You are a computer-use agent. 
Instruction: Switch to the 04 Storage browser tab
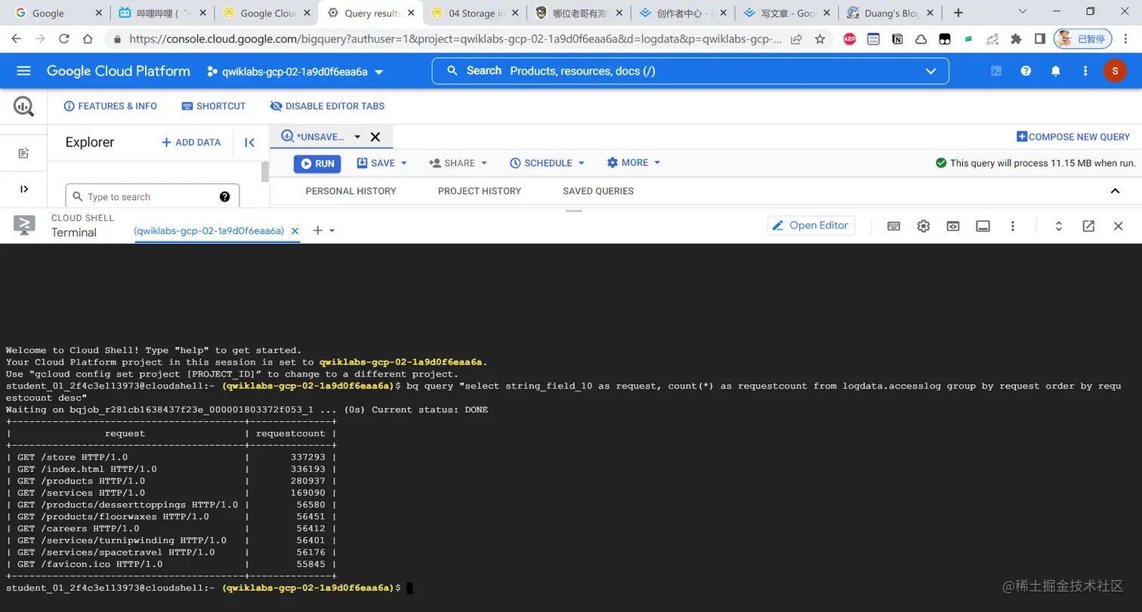point(474,13)
